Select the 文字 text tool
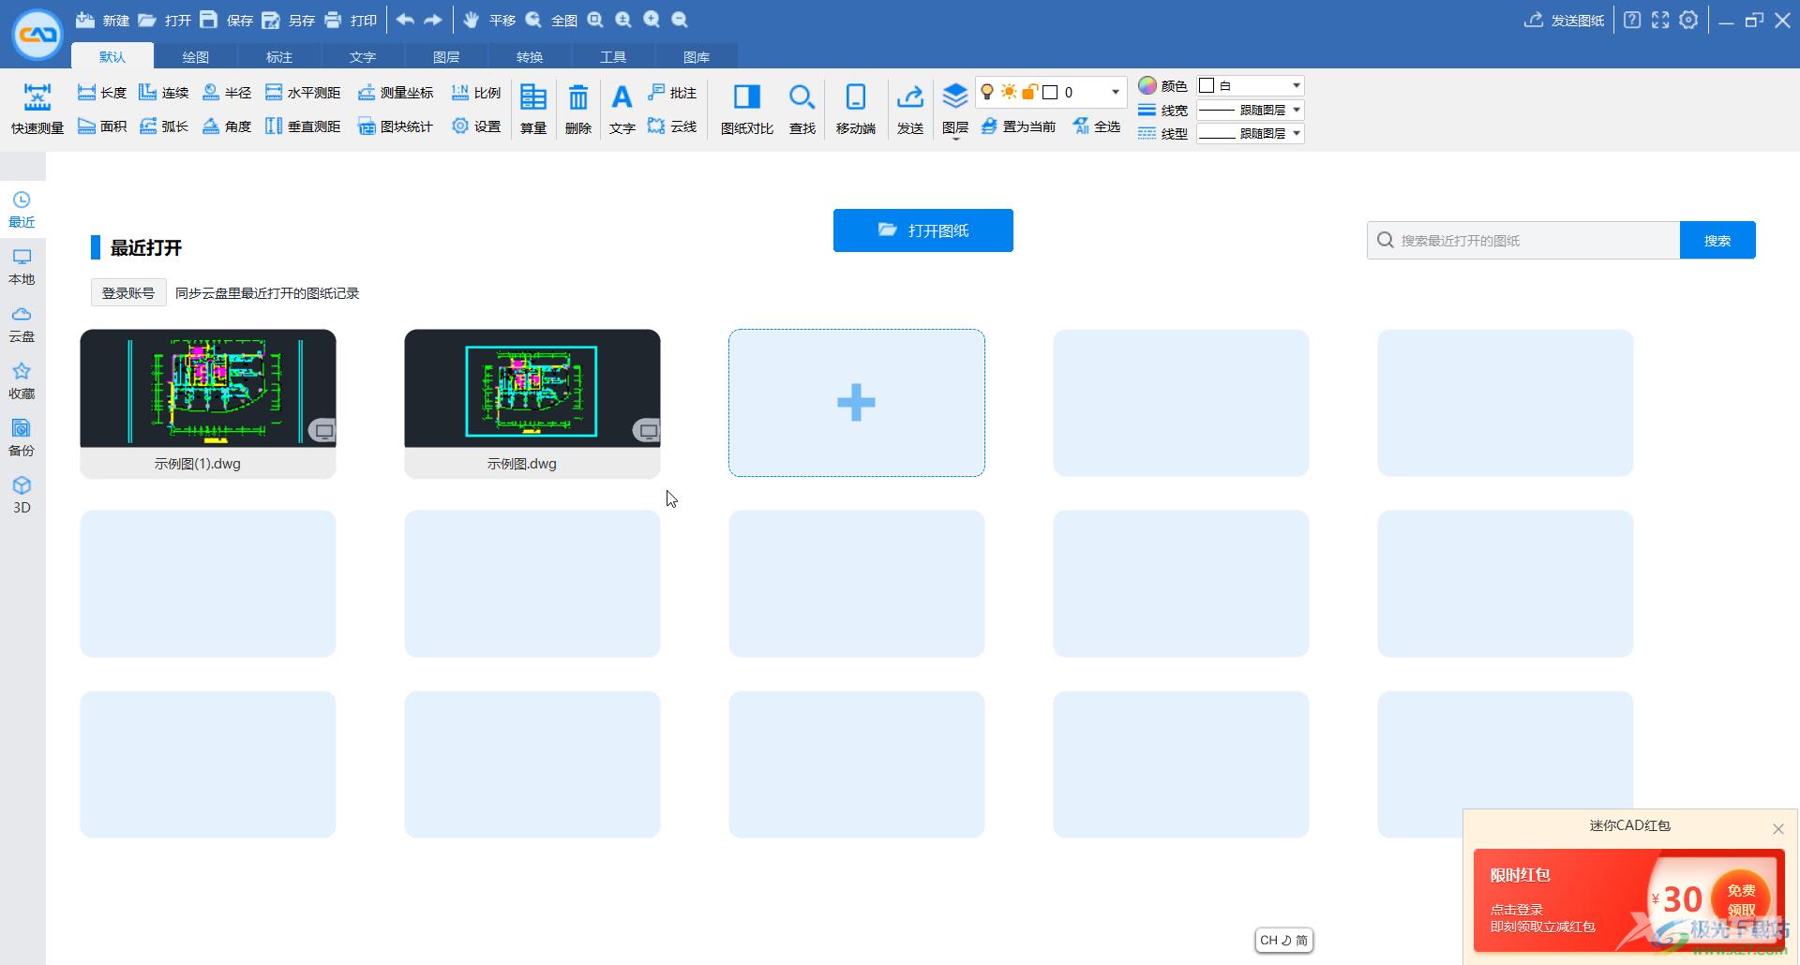 point(622,109)
